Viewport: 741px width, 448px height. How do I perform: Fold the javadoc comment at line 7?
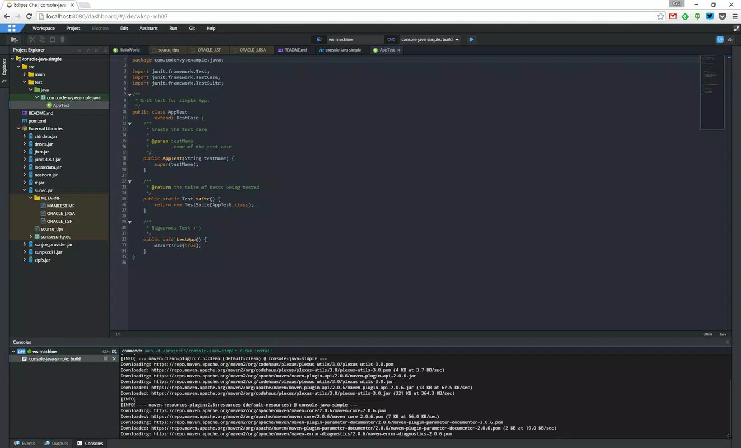pos(130,95)
